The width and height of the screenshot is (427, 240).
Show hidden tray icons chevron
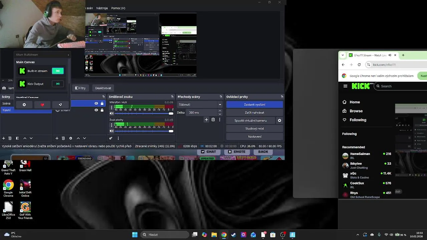358,235
